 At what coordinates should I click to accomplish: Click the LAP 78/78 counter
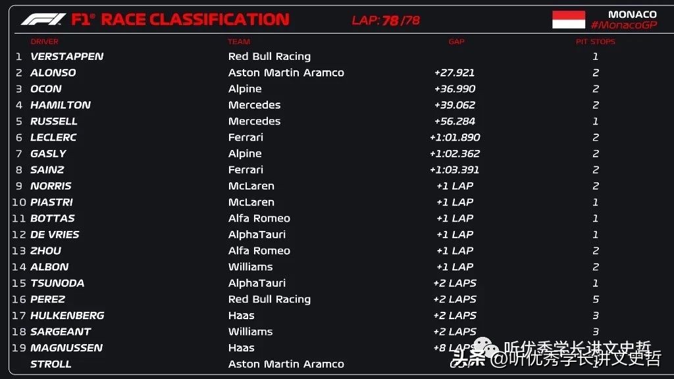pyautogui.click(x=385, y=20)
